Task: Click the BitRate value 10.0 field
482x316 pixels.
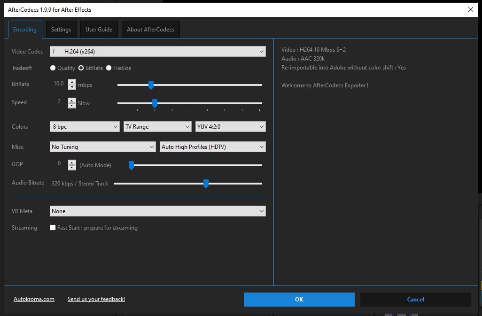Action: pyautogui.click(x=58, y=84)
